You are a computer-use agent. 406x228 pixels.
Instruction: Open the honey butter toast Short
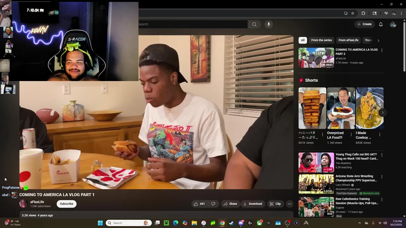pyautogui.click(x=312, y=108)
